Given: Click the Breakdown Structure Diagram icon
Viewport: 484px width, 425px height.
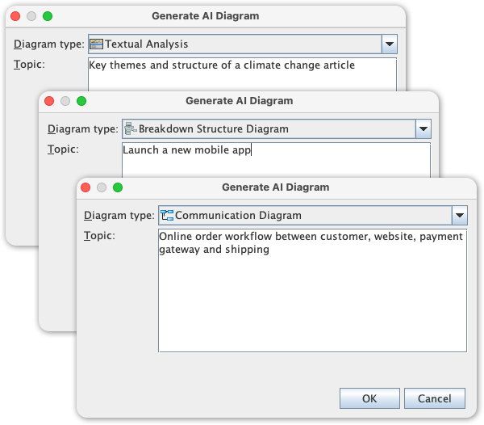Looking at the screenshot, I should click(x=131, y=128).
